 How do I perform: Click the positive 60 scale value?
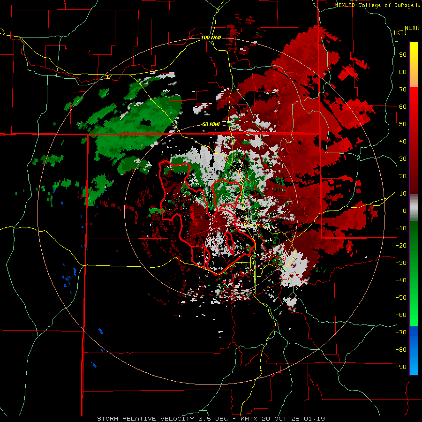(403, 107)
